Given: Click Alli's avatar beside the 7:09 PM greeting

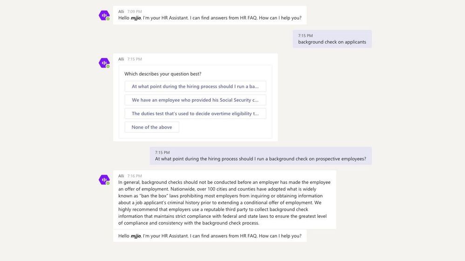Looking at the screenshot, I should pyautogui.click(x=104, y=15).
